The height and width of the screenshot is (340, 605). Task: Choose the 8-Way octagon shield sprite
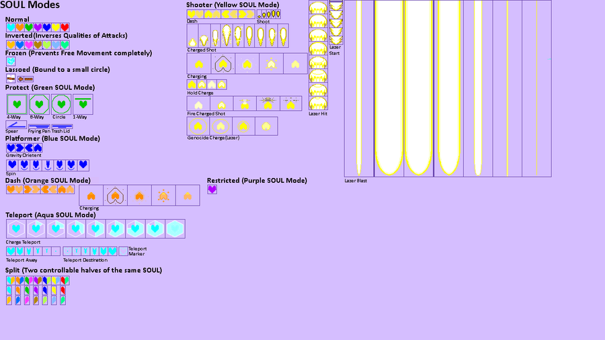[x=39, y=104]
